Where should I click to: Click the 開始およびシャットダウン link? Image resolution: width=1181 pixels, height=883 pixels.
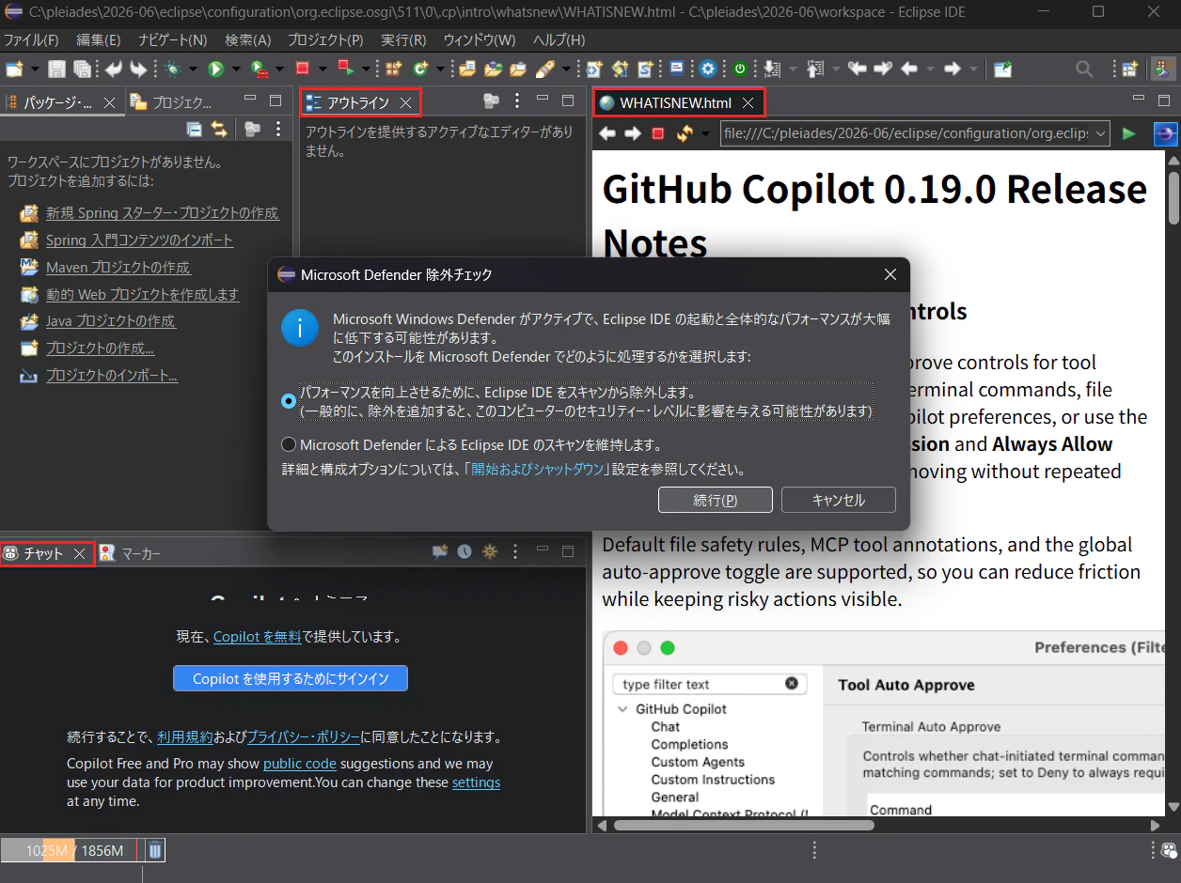click(x=538, y=469)
